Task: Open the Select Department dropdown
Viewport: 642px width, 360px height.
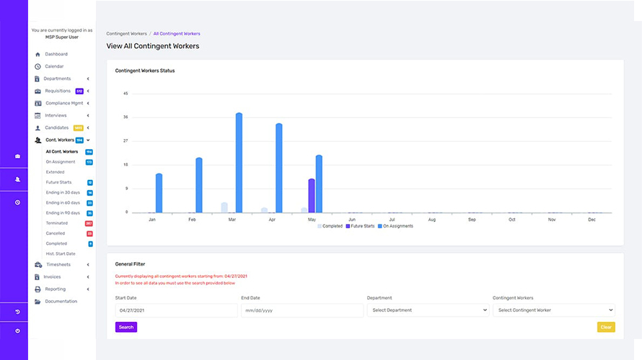Action: [428, 310]
